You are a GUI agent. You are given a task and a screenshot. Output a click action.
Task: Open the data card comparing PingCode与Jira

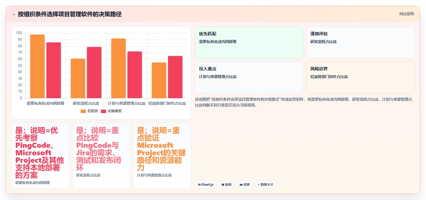101,156
